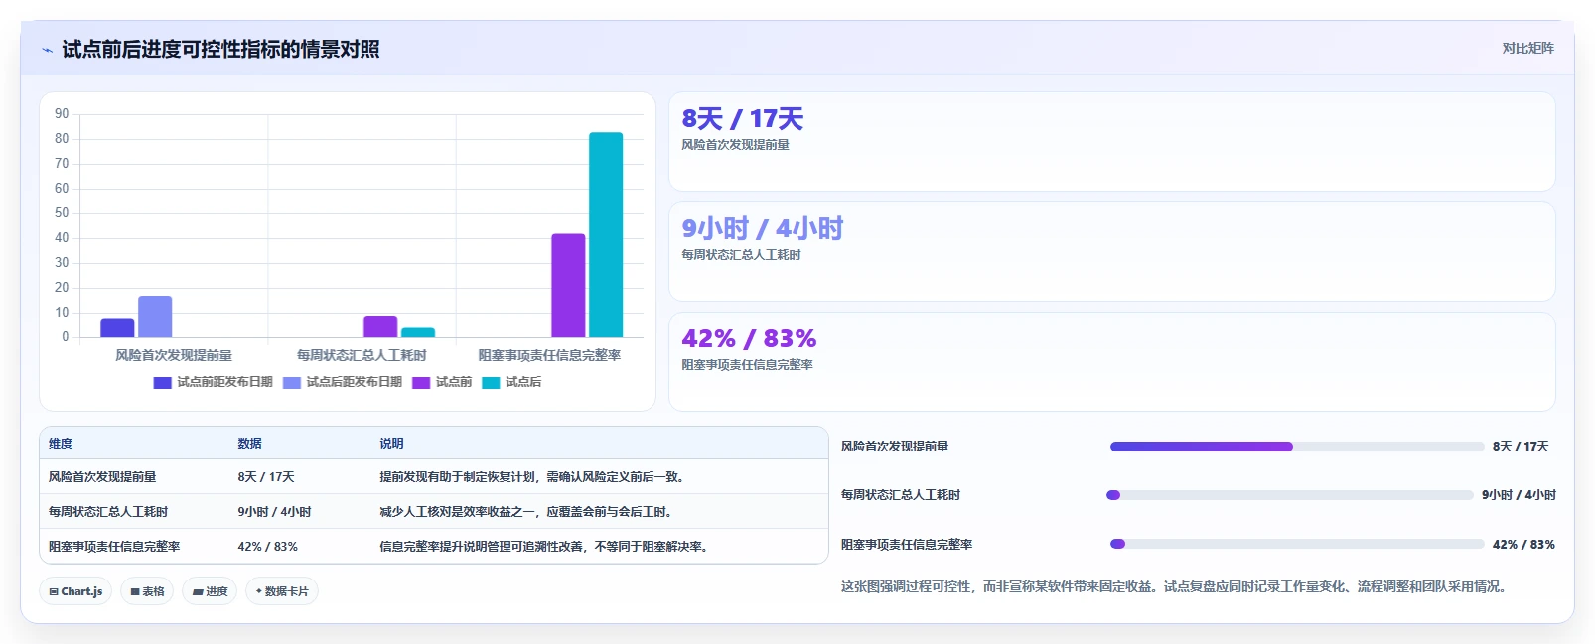Open the 42% / 83% data card
1595x644 pixels.
(x=1112, y=362)
